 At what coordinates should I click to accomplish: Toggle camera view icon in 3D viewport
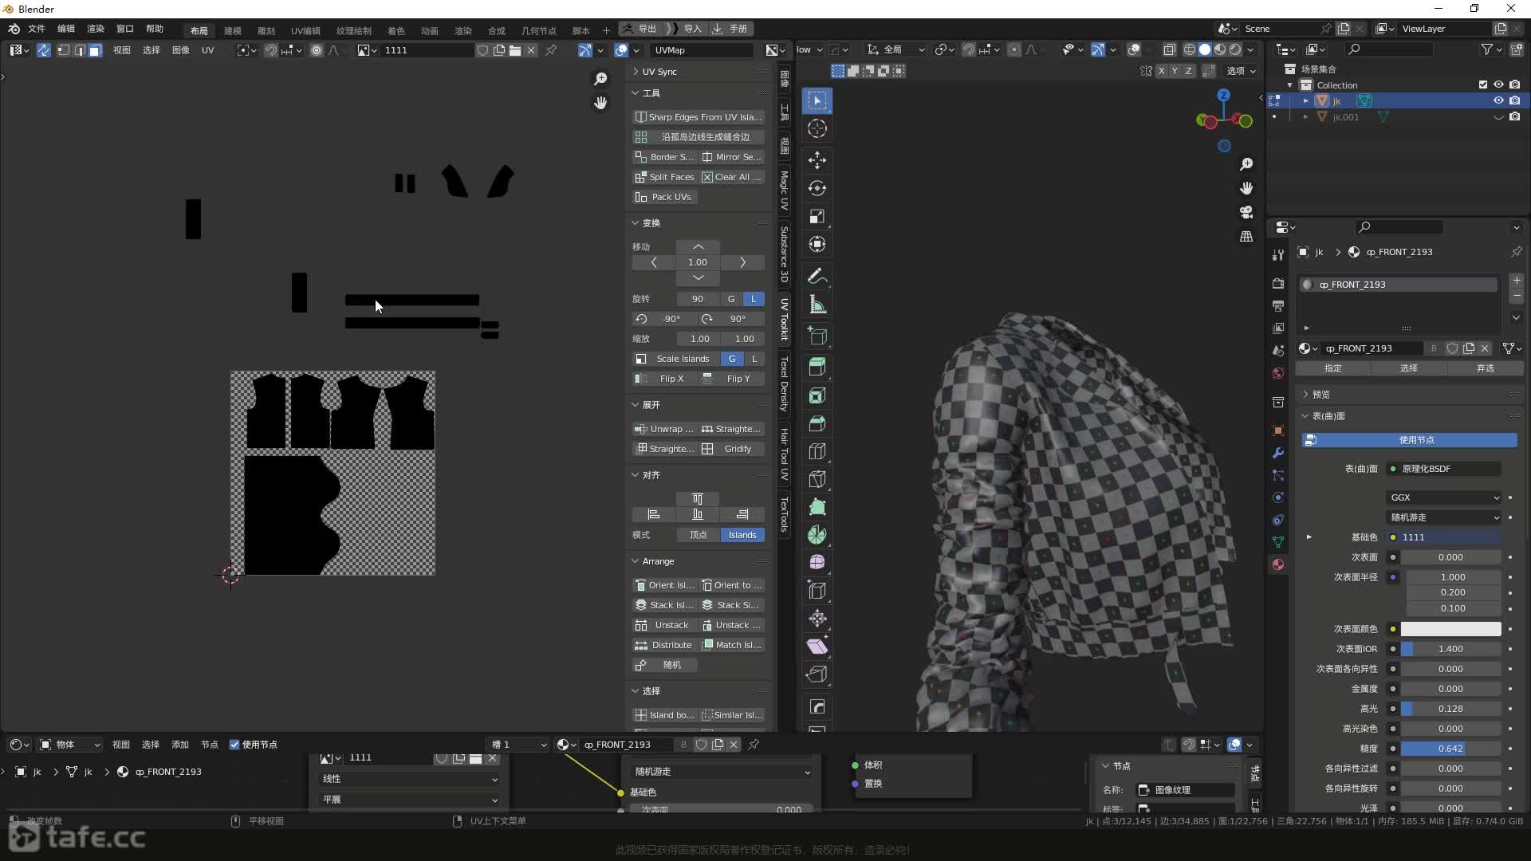1246,212
